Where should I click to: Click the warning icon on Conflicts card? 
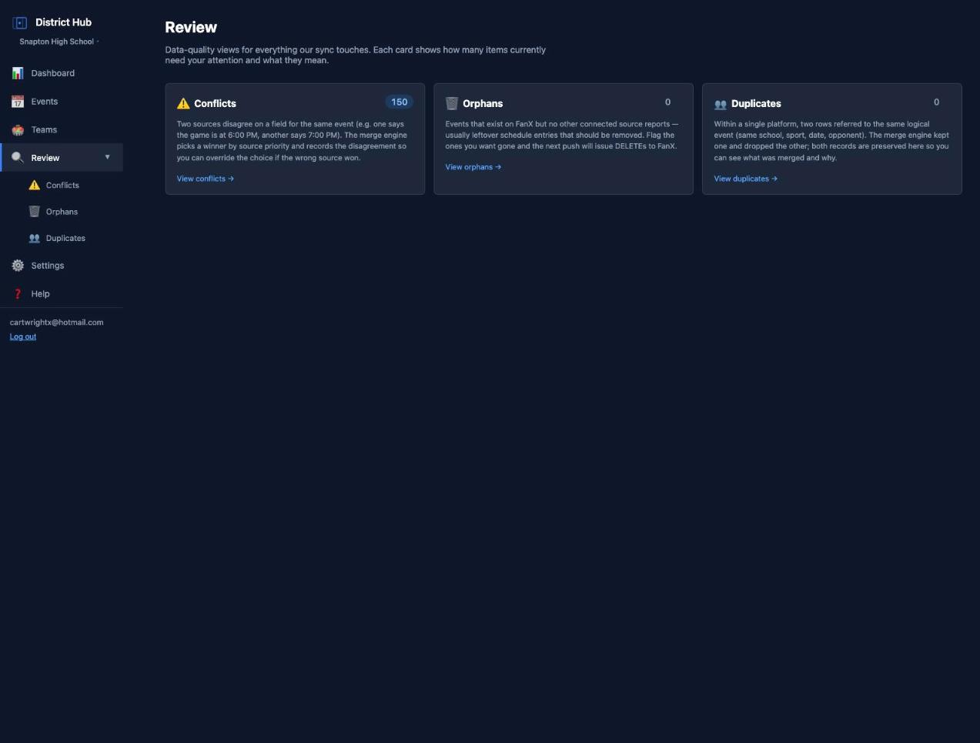[x=183, y=103]
